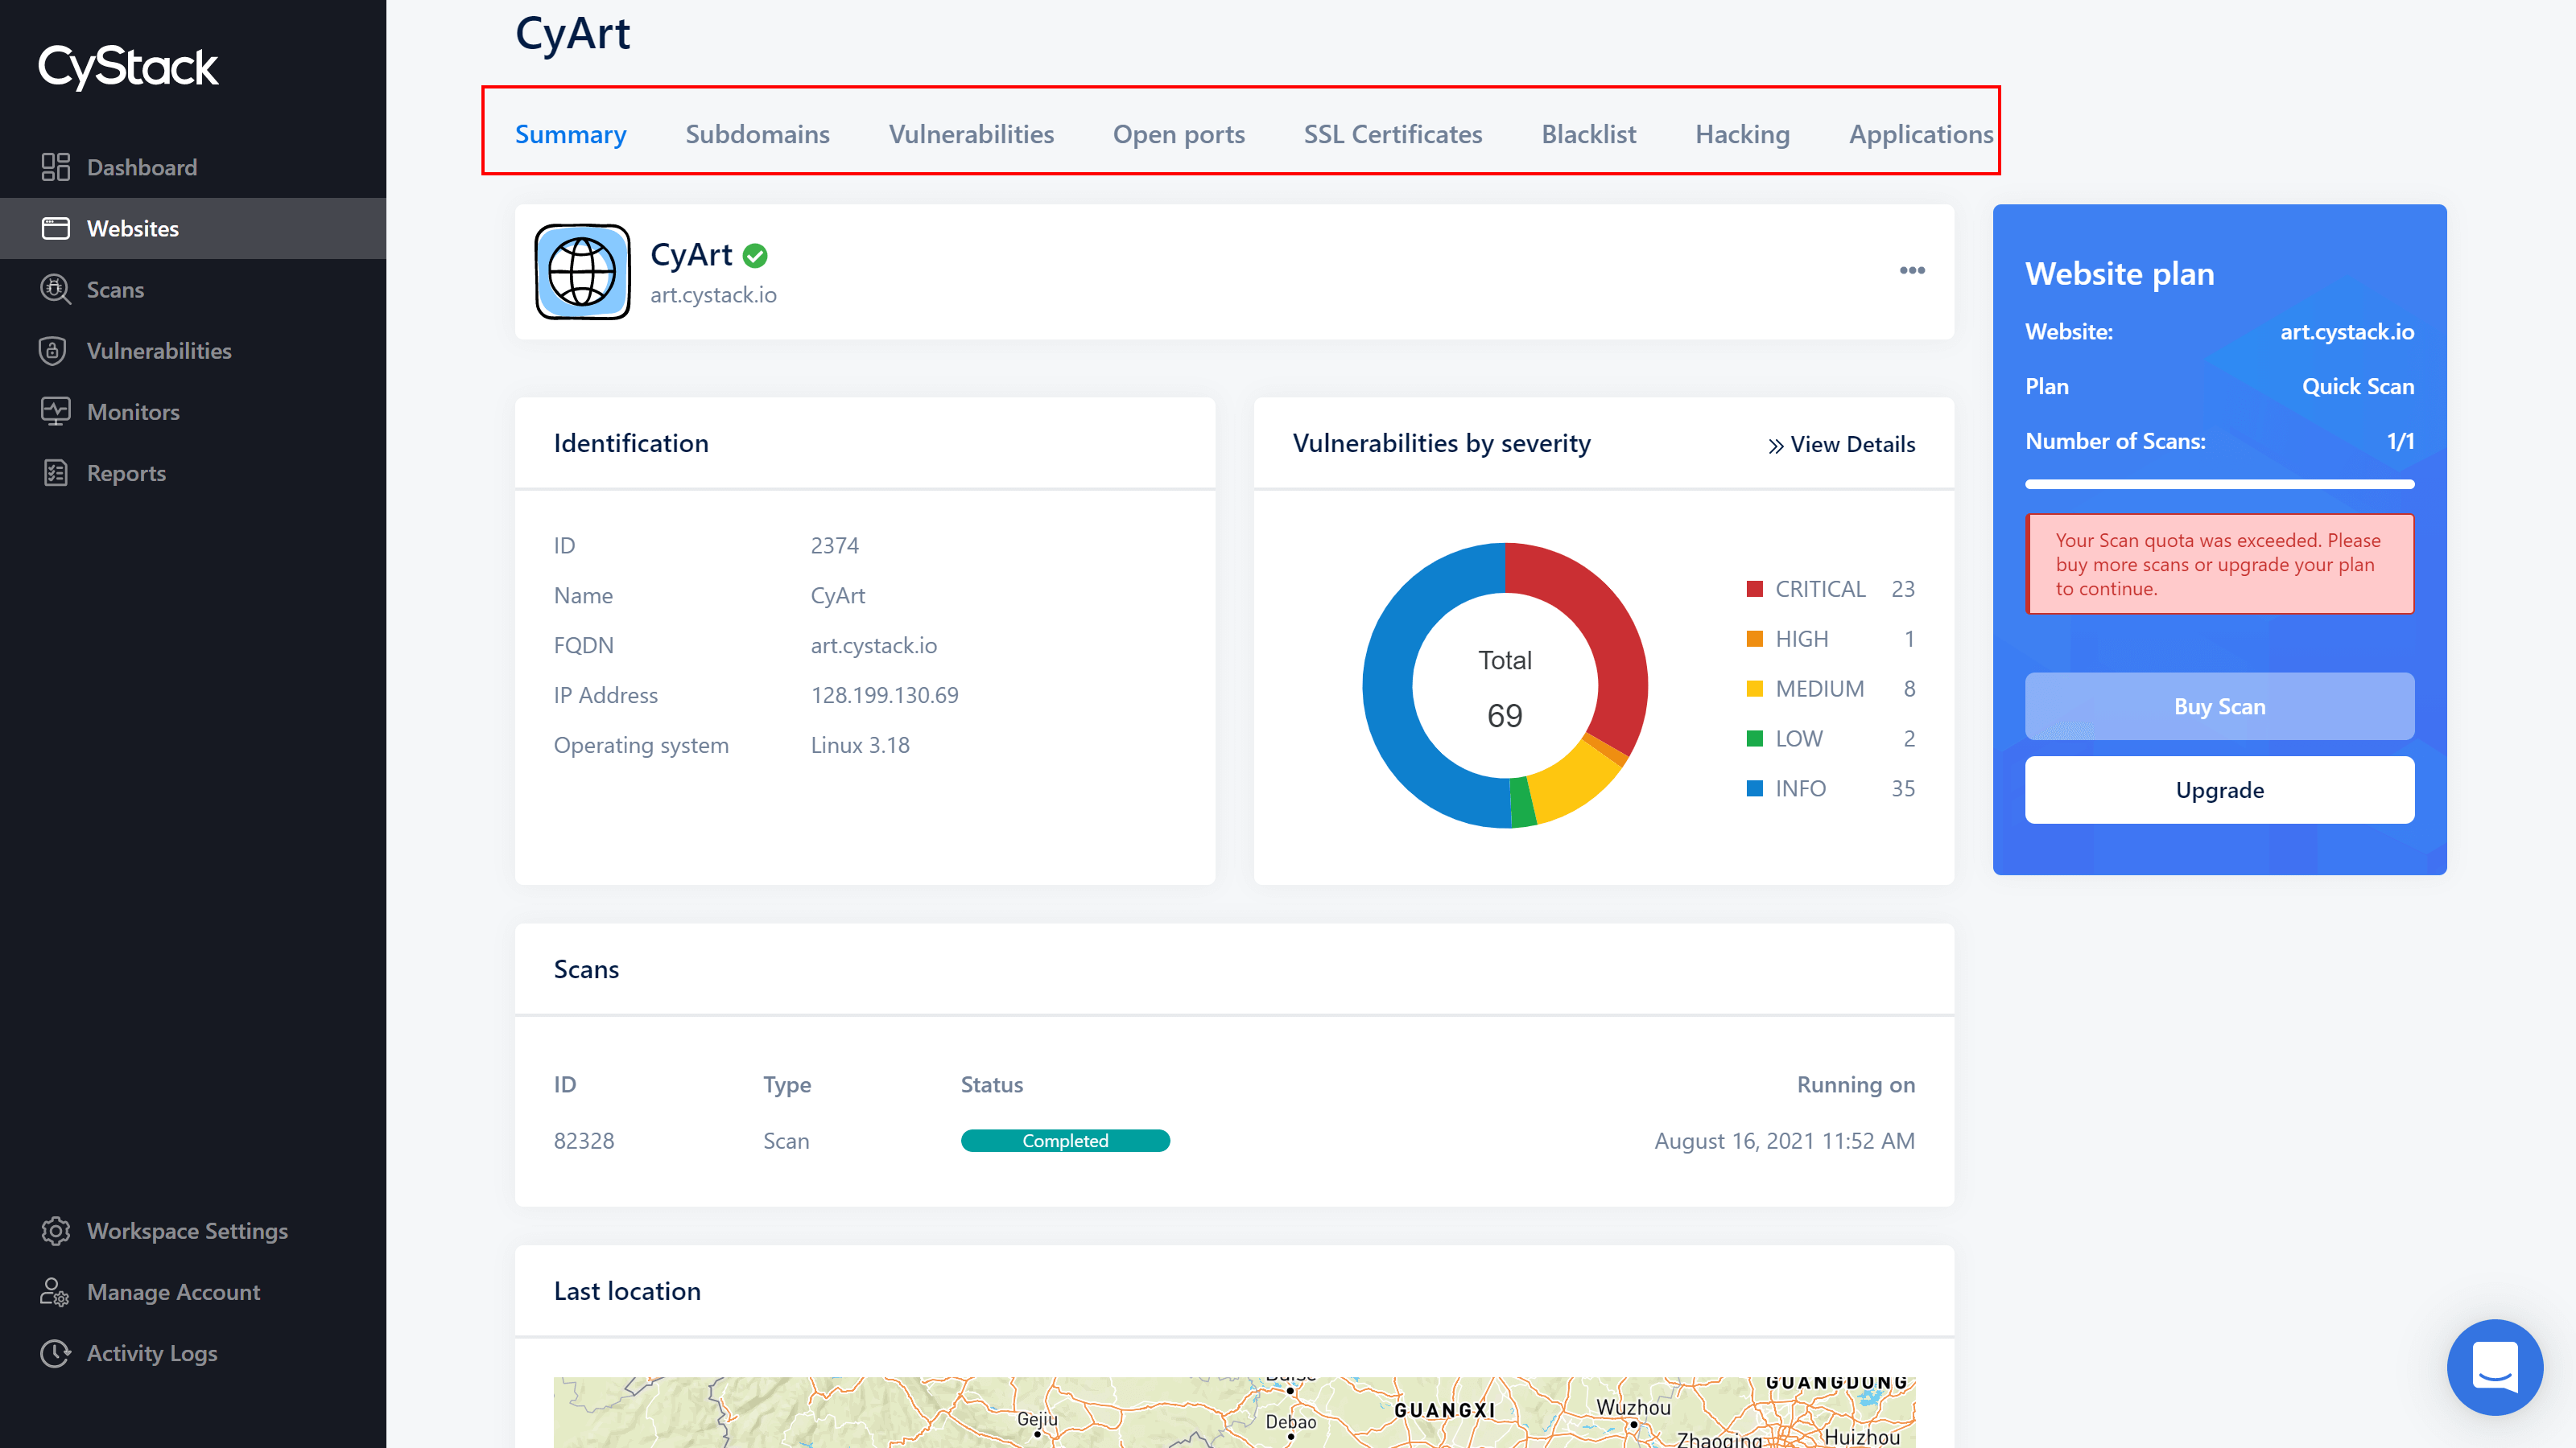
Task: Click the scan quota exceeded warning message
Action: pos(2219,564)
